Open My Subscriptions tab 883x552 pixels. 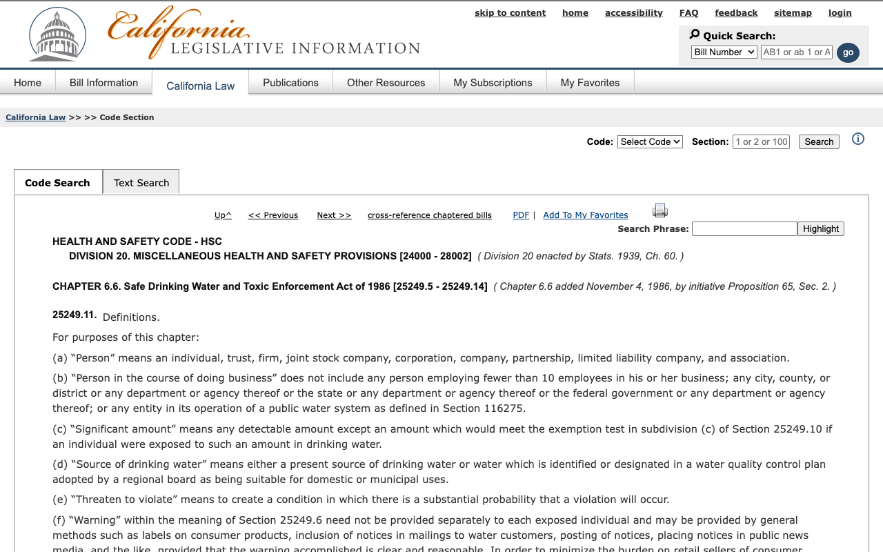tap(493, 83)
